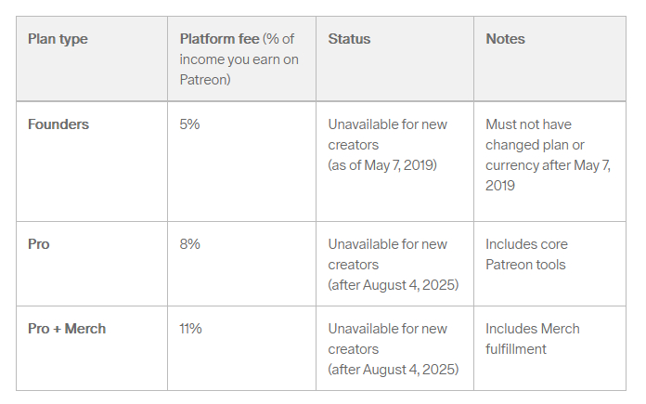Screen dimensions: 646x404
Task: Click the "Status" column header
Action: 349,39
